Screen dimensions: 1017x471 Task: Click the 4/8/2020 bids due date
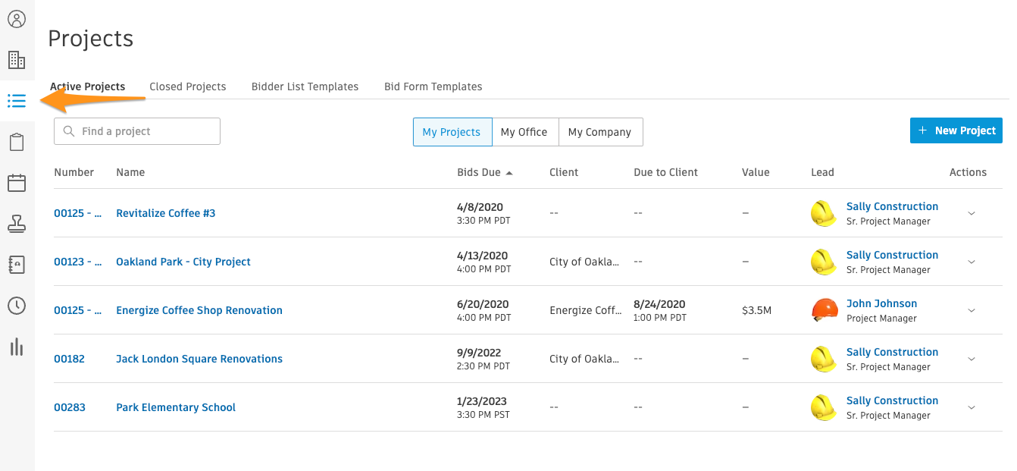480,207
